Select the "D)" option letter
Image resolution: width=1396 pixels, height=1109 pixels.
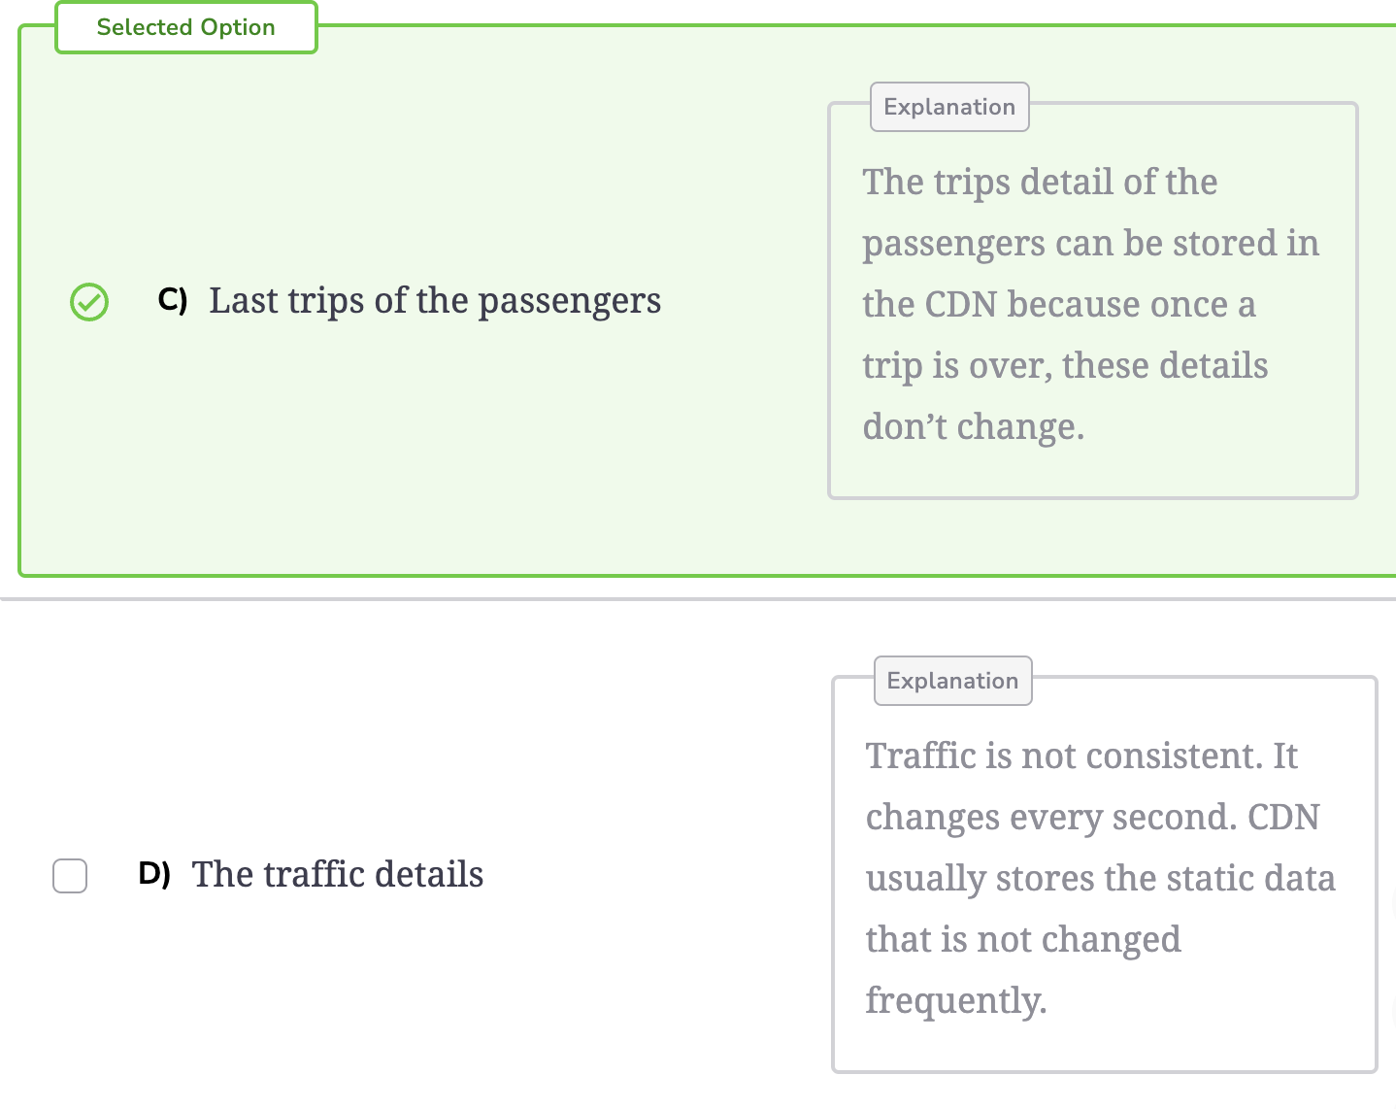154,873
